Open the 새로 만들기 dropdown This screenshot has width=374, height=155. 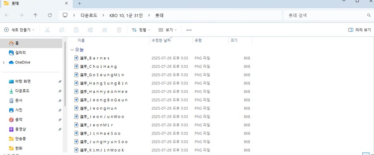(x=19, y=30)
